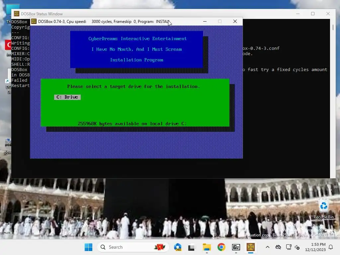Minimize the DOSBox 0.74-3 game window

[x=205, y=21]
